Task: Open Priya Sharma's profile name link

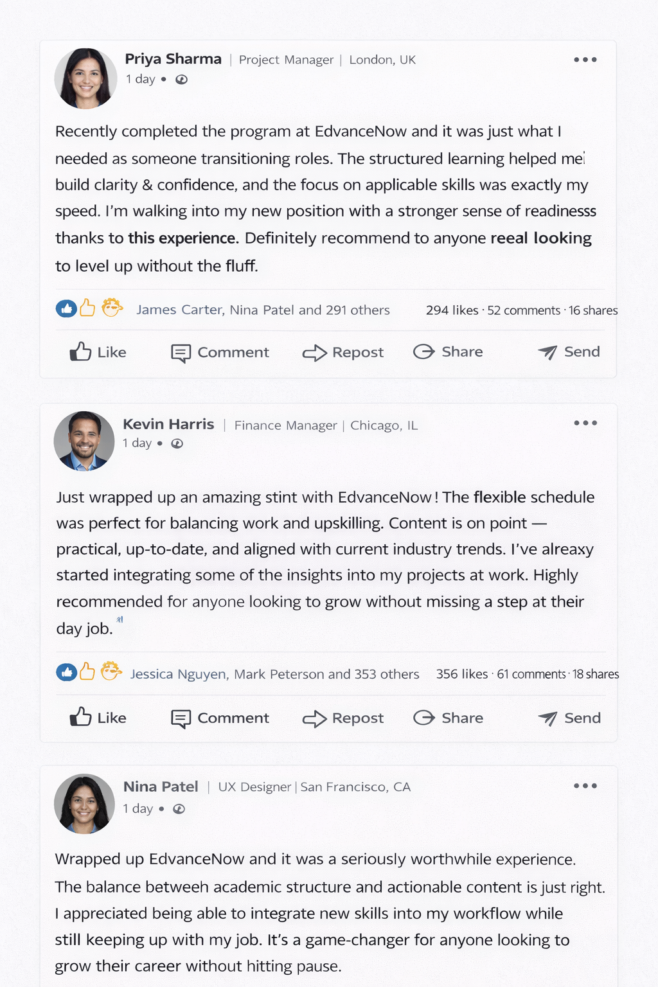Action: [173, 59]
